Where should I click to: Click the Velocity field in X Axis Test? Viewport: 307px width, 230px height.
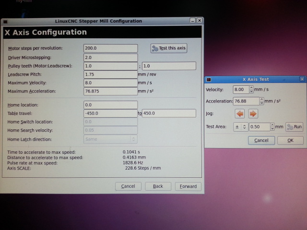(x=241, y=90)
